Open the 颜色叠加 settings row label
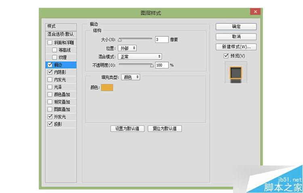This screenshot has width=303, height=193. pyautogui.click(x=62, y=94)
